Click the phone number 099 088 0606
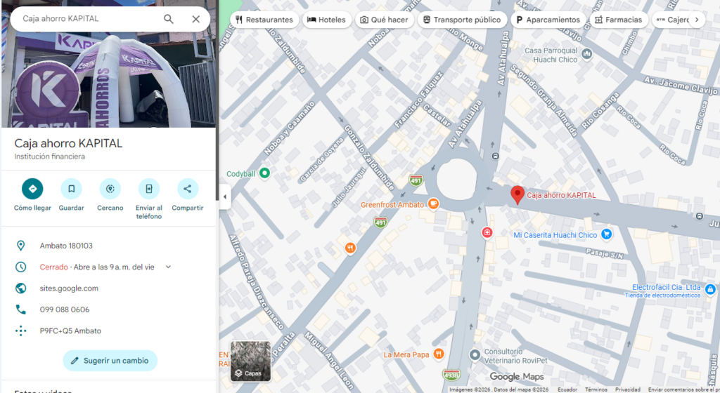Image resolution: width=720 pixels, height=393 pixels. pyautogui.click(x=65, y=309)
